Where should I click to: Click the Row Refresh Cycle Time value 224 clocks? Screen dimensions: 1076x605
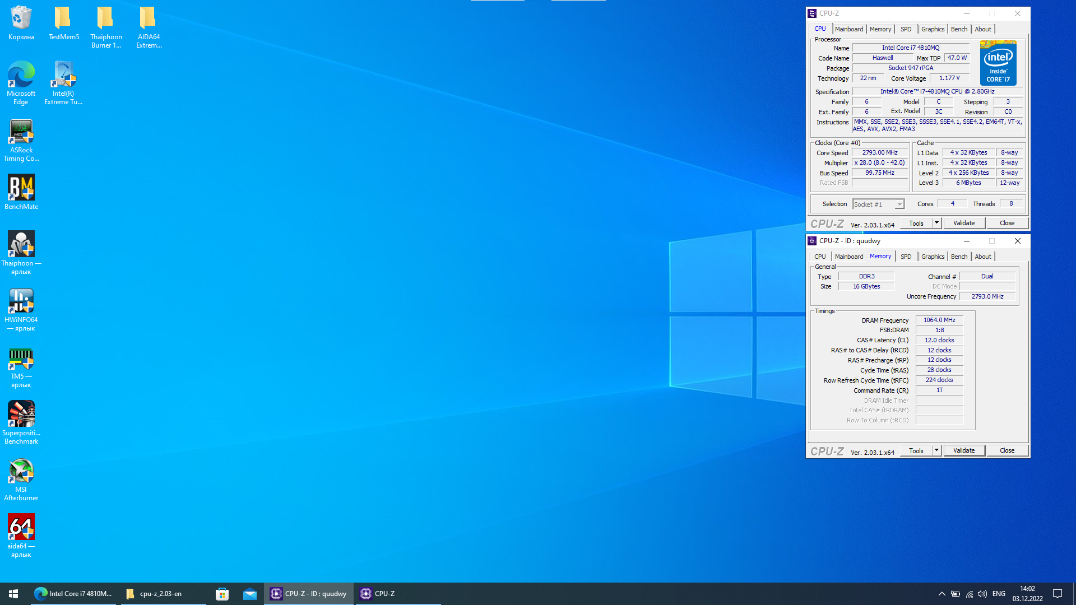[939, 380]
